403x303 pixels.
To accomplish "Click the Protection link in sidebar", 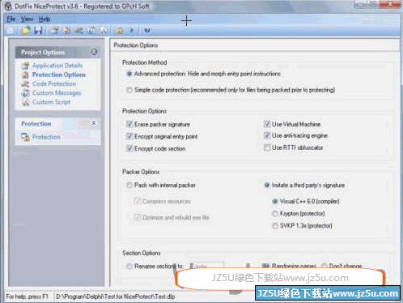I will (46, 137).
